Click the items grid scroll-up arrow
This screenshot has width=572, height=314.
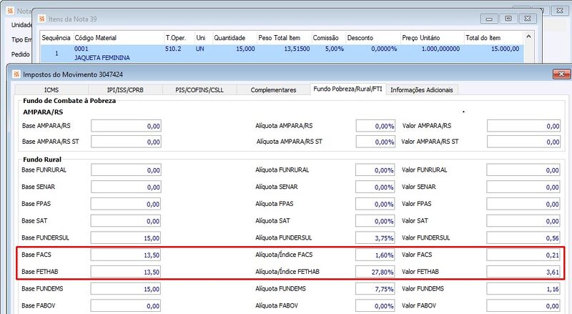[x=528, y=36]
